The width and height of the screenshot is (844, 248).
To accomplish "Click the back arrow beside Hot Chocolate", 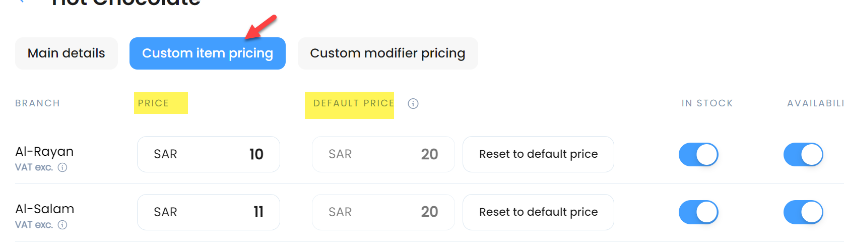I will (x=21, y=2).
